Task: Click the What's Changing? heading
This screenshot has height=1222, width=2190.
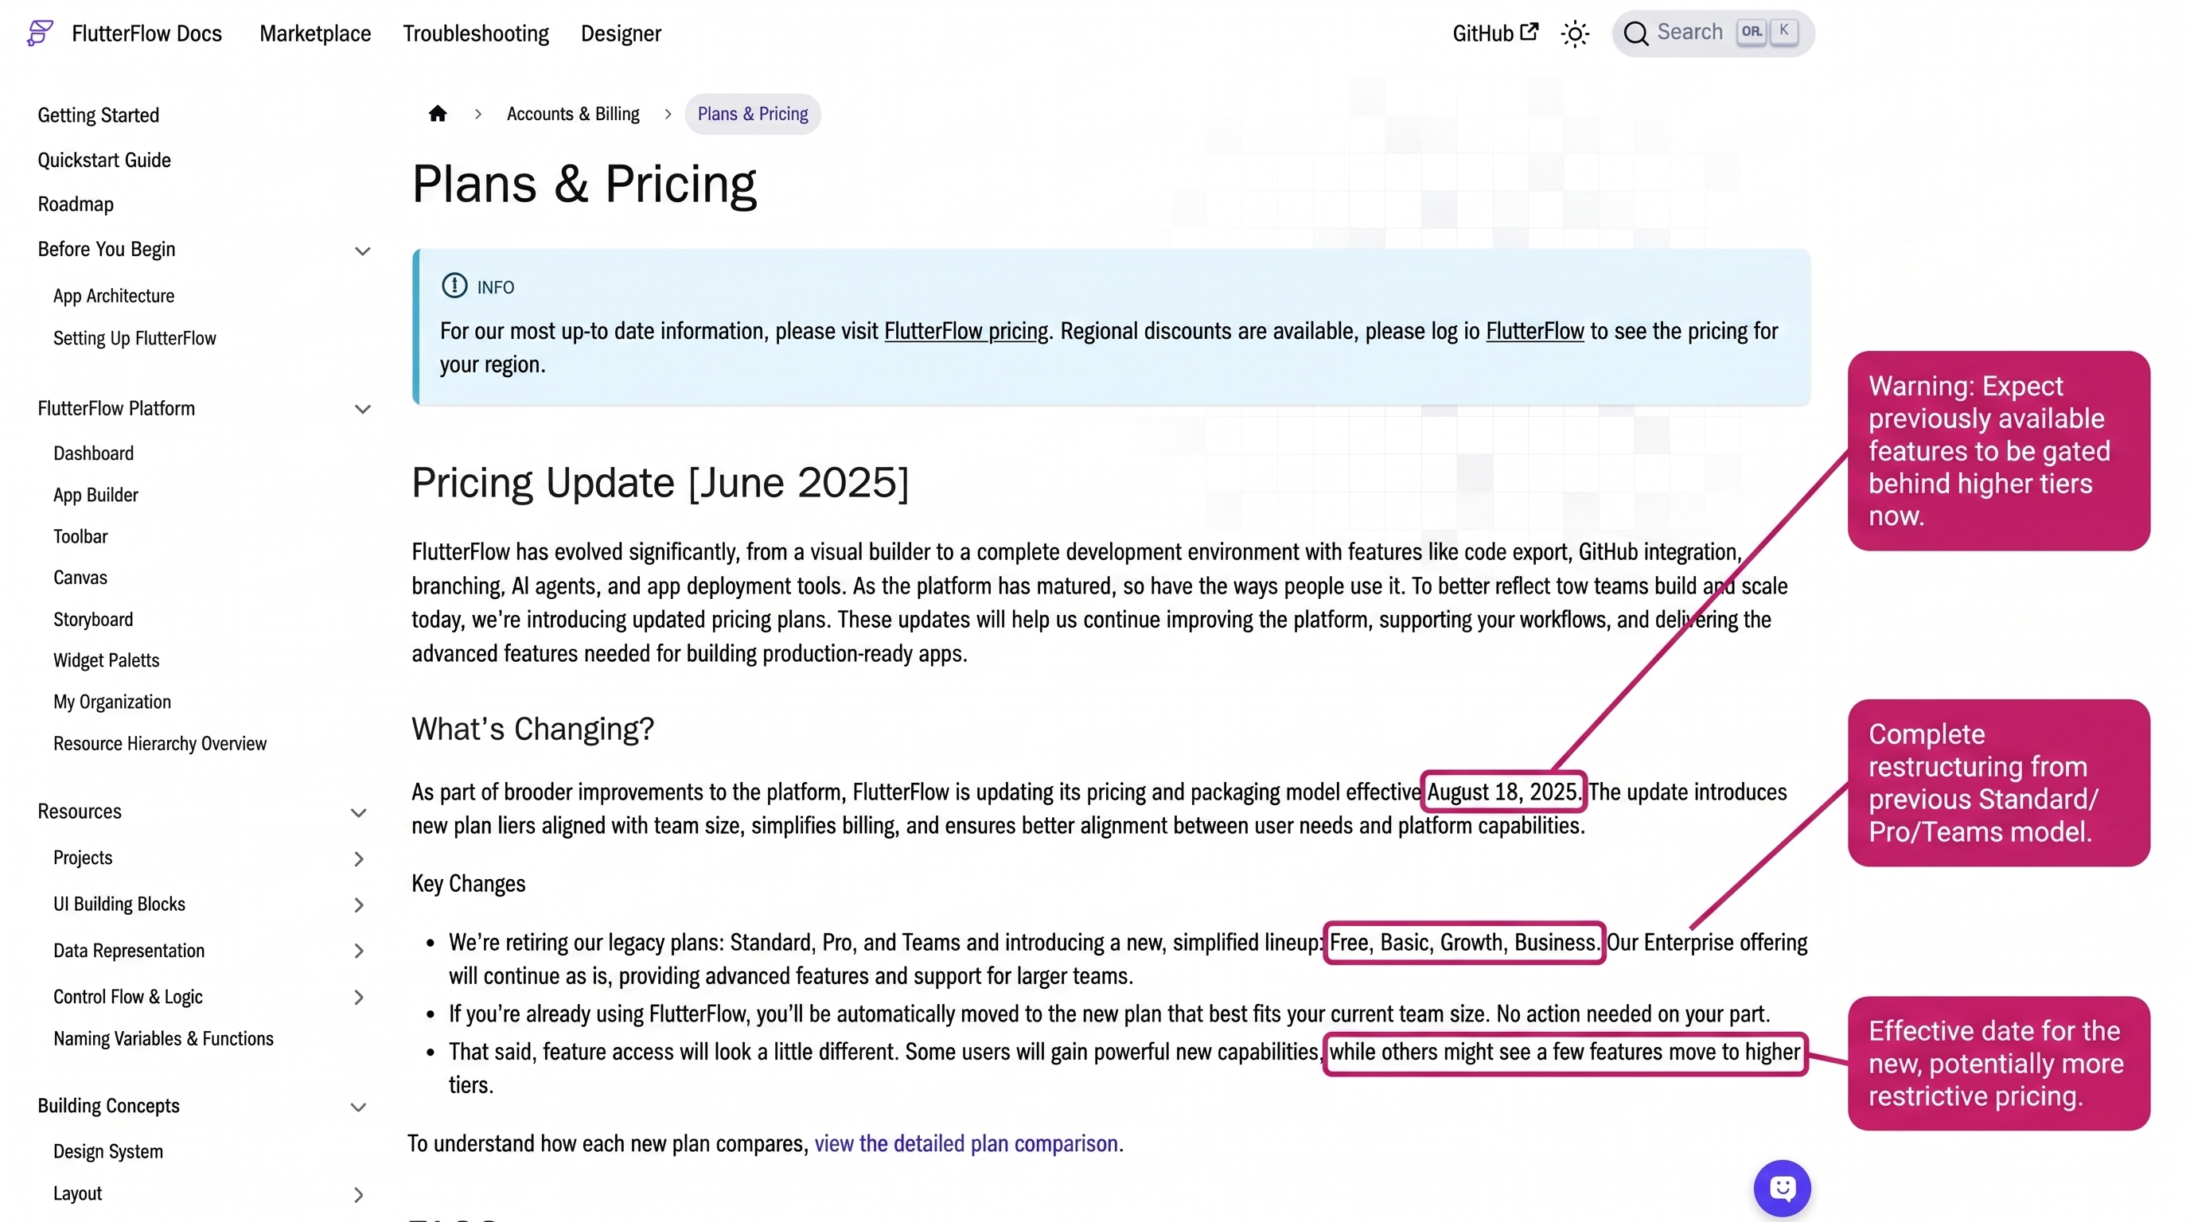Action: click(x=532, y=728)
